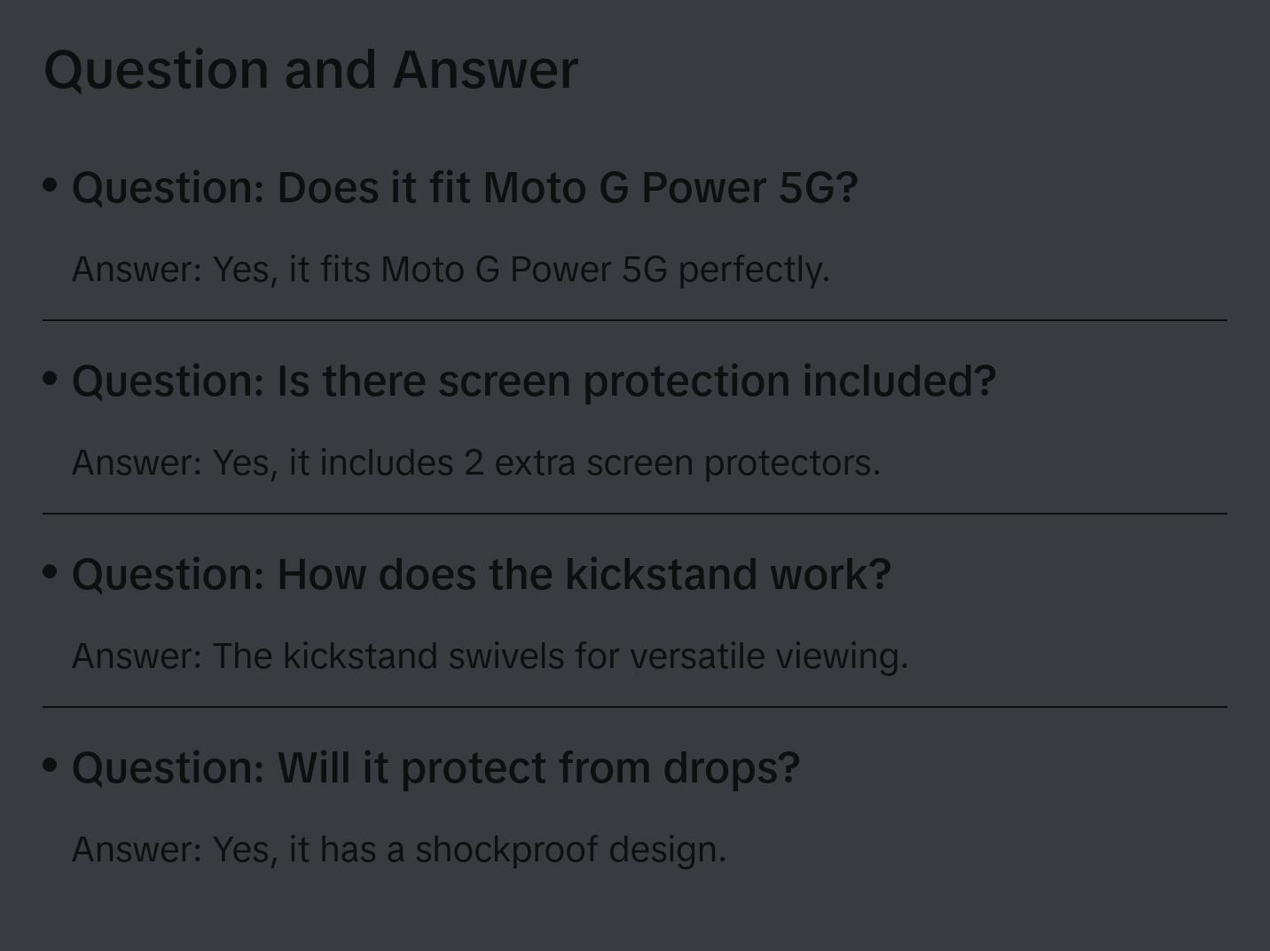Click the divider line below the first answer

635,320
